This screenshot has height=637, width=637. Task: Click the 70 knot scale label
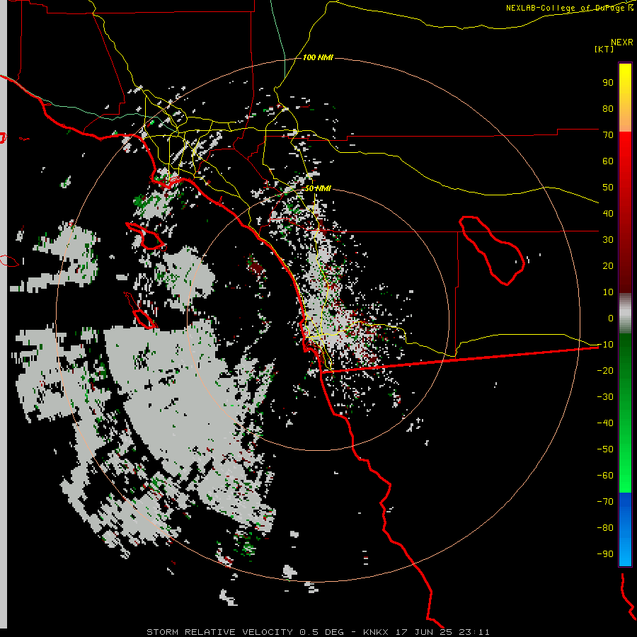(x=608, y=135)
